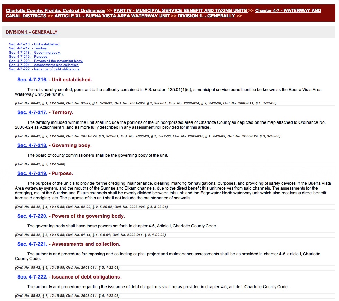This screenshot has height=301, width=339.
Task: Go to Part IV Municipal Service breadcrumb
Action: 180,11
